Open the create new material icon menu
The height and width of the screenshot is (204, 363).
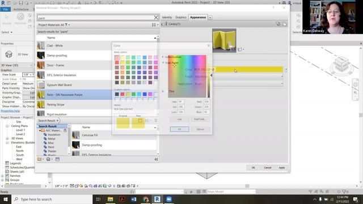pyautogui.click(x=49, y=159)
